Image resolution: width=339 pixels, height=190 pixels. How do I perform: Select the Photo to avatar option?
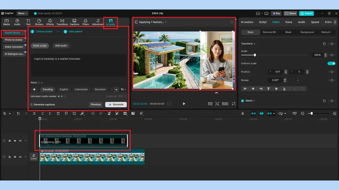tap(14, 40)
